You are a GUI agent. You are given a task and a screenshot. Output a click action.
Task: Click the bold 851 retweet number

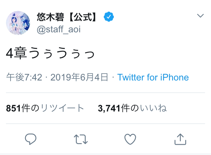coord(13,108)
